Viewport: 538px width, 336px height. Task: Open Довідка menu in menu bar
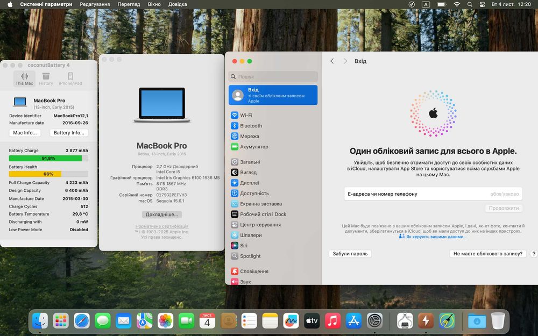[178, 4]
